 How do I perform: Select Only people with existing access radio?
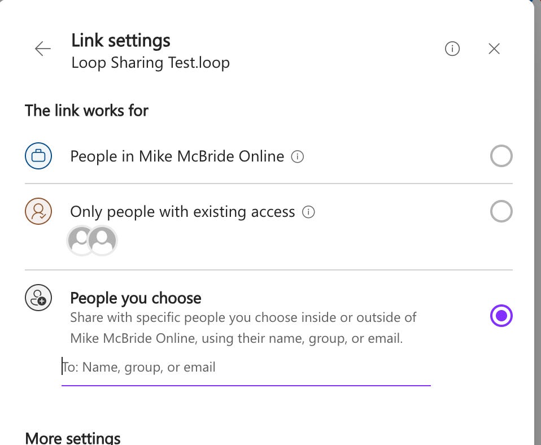(x=501, y=211)
